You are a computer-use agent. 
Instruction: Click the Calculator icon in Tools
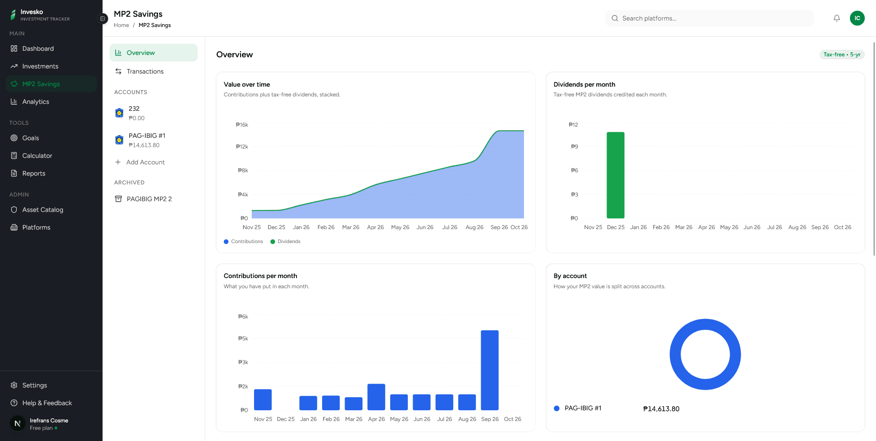click(14, 156)
